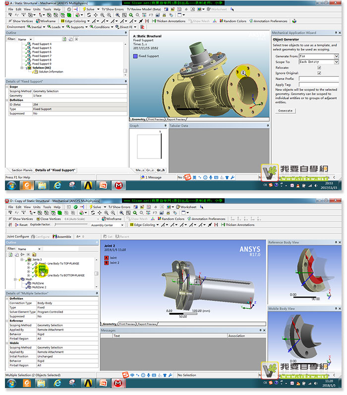Switch to Print Preview tab in window A
This screenshot has width=347, height=395.
pos(156,119)
